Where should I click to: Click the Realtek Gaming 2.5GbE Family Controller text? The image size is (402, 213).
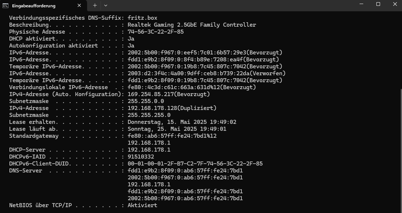click(x=192, y=25)
